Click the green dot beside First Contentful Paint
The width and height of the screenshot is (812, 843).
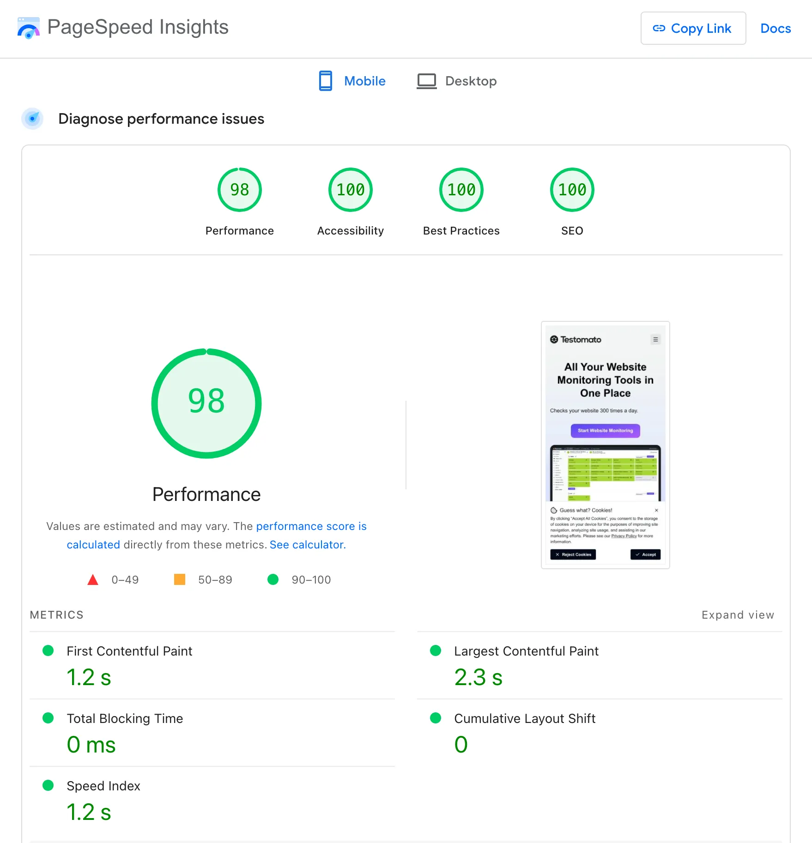point(48,651)
